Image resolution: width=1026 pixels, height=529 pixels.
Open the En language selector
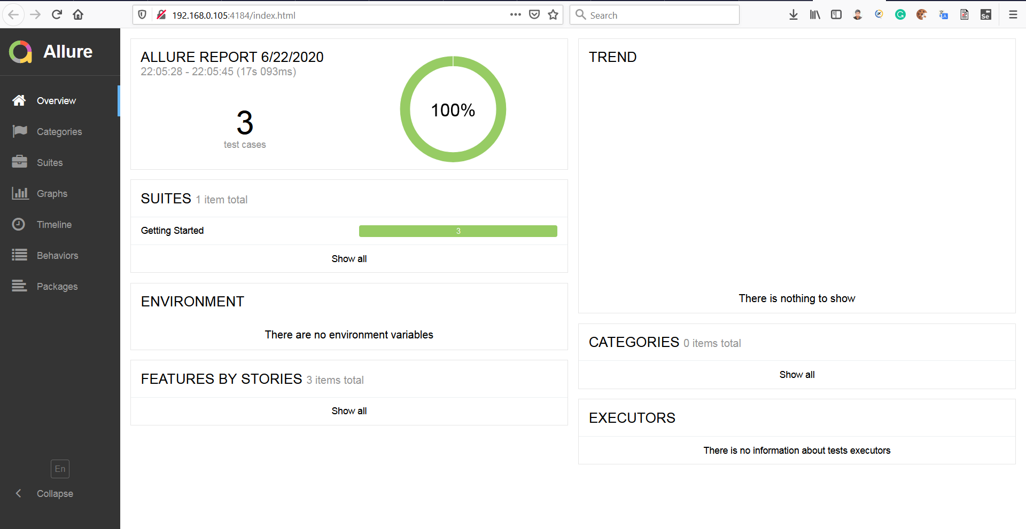(x=60, y=469)
